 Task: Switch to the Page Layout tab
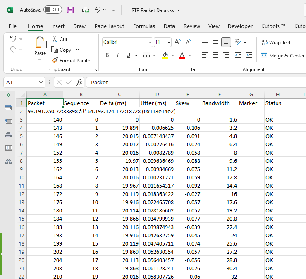click(x=109, y=26)
